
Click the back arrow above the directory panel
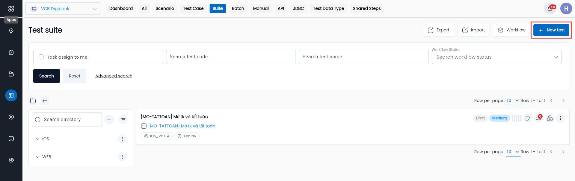coord(45,101)
